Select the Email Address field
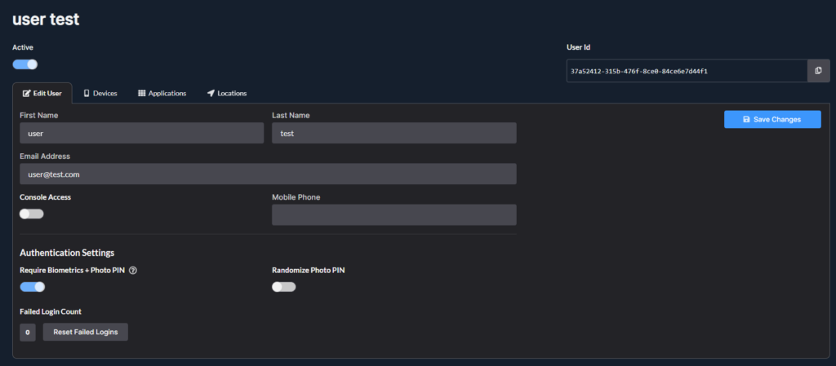 [268, 174]
